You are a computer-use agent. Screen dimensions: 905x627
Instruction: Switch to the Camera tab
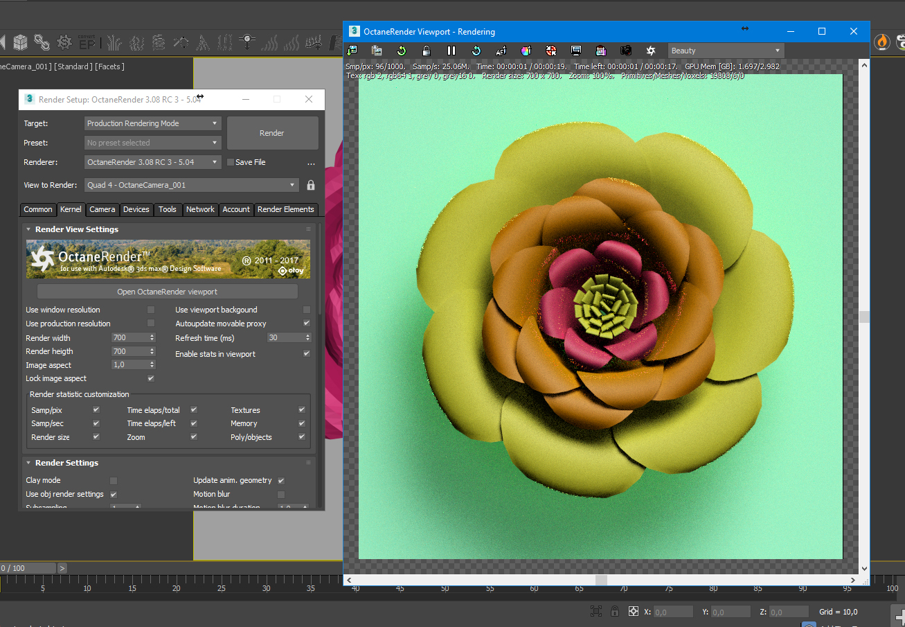tap(102, 209)
